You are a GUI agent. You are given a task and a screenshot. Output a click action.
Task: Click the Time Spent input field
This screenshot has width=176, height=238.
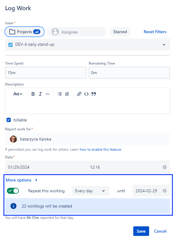point(46,73)
